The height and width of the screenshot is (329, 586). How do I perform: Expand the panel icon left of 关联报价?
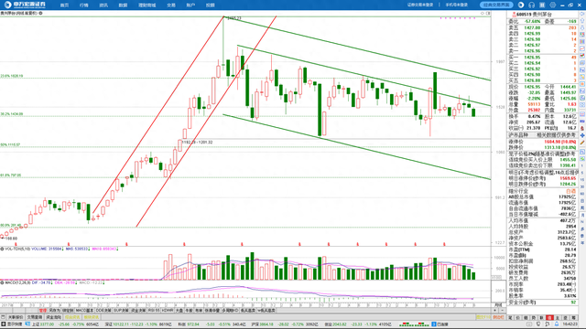pos(4,317)
